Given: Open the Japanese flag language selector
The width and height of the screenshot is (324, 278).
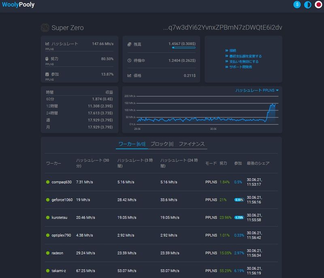Looking at the screenshot, I should [318, 5].
